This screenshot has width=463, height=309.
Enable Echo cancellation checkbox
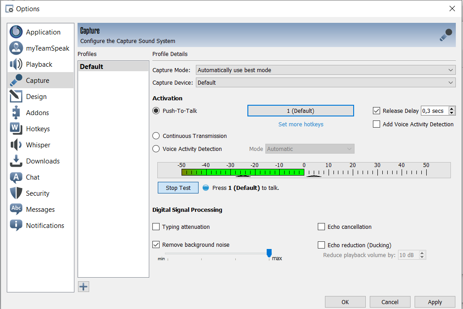[x=321, y=227]
